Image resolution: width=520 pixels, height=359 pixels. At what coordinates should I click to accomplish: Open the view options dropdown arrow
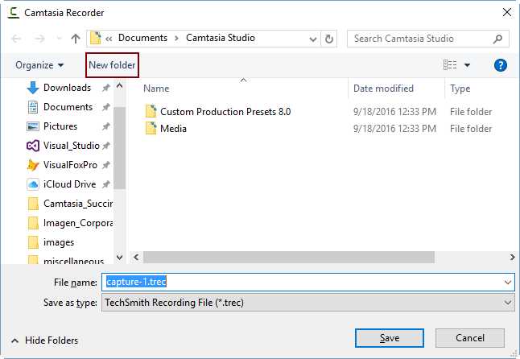tap(467, 65)
